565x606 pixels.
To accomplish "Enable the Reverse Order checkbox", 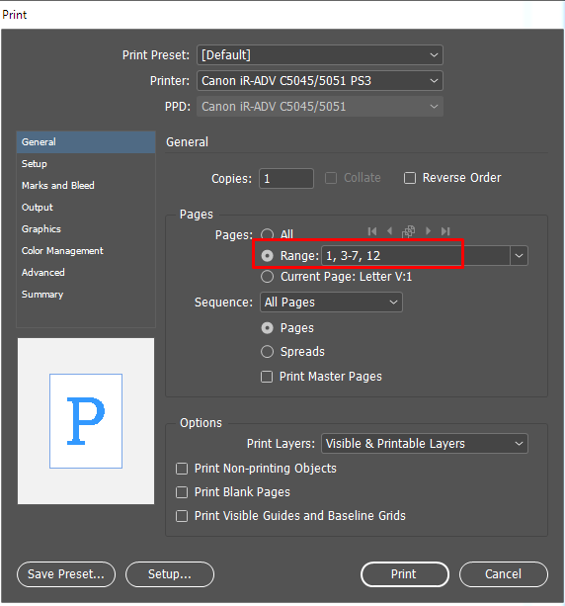I will tap(409, 178).
